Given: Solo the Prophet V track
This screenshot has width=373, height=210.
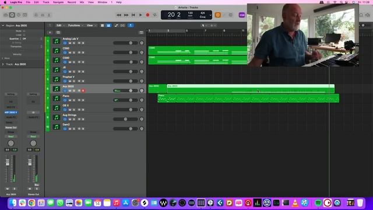Looking at the screenshot, I should (x=74, y=81).
